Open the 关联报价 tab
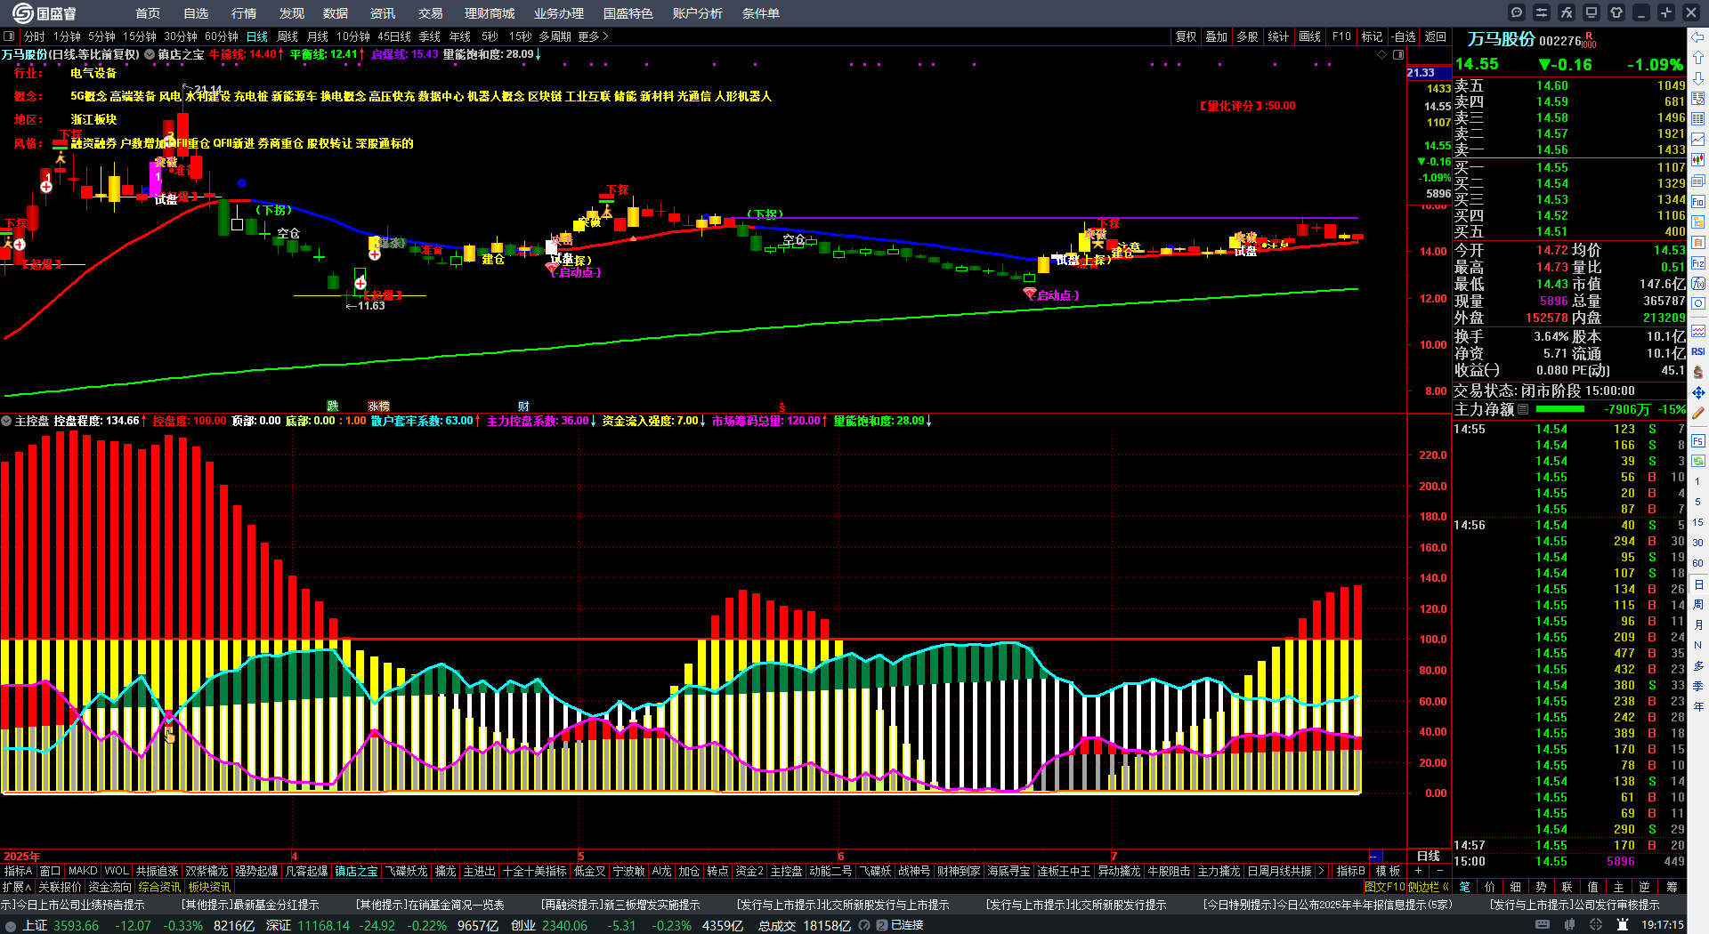Image resolution: width=1709 pixels, height=934 pixels. 60,887
